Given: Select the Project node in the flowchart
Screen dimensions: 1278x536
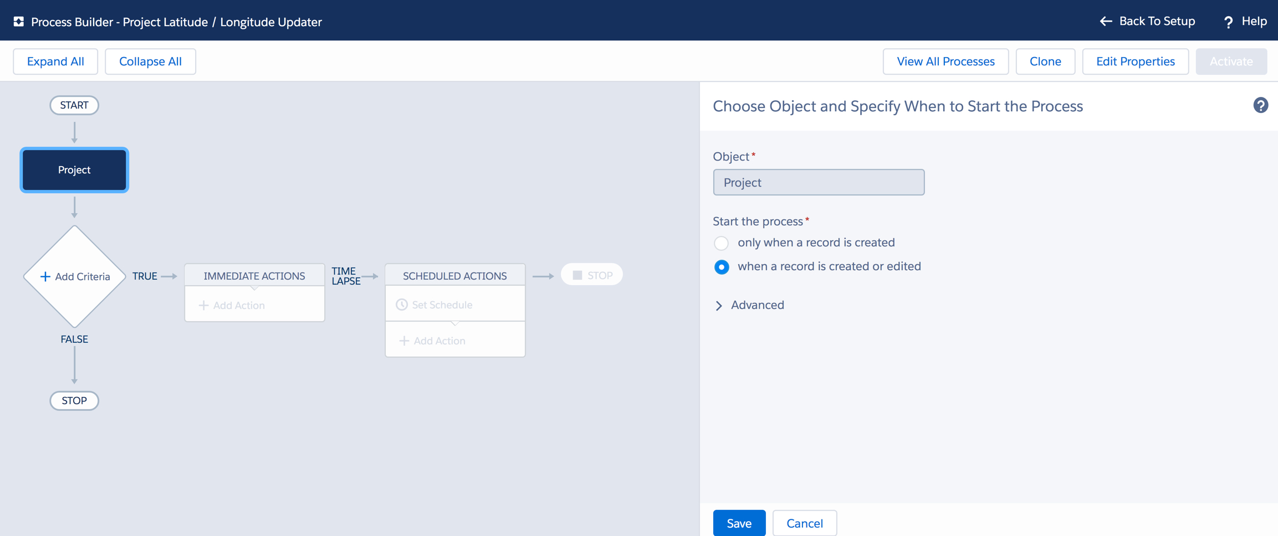Looking at the screenshot, I should click(74, 170).
